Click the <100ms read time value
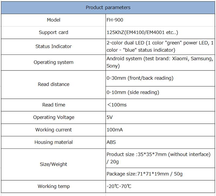216x196 pixels. pos(117,105)
